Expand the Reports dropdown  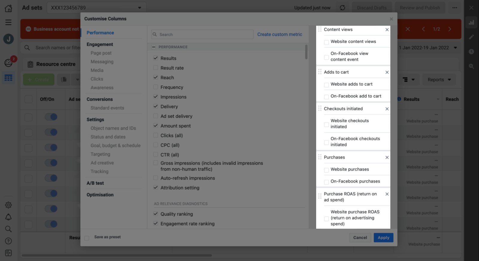point(439,80)
